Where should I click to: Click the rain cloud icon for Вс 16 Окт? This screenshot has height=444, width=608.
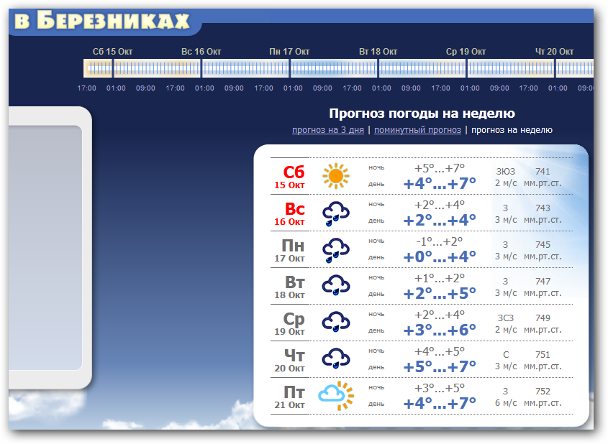(335, 213)
